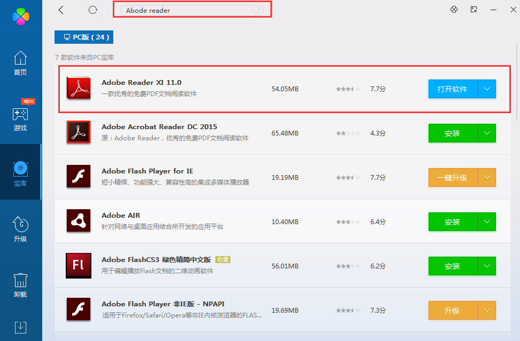
Task: Open Adobe FlashCS3 绿色精简中文版 title
Action: click(x=156, y=259)
